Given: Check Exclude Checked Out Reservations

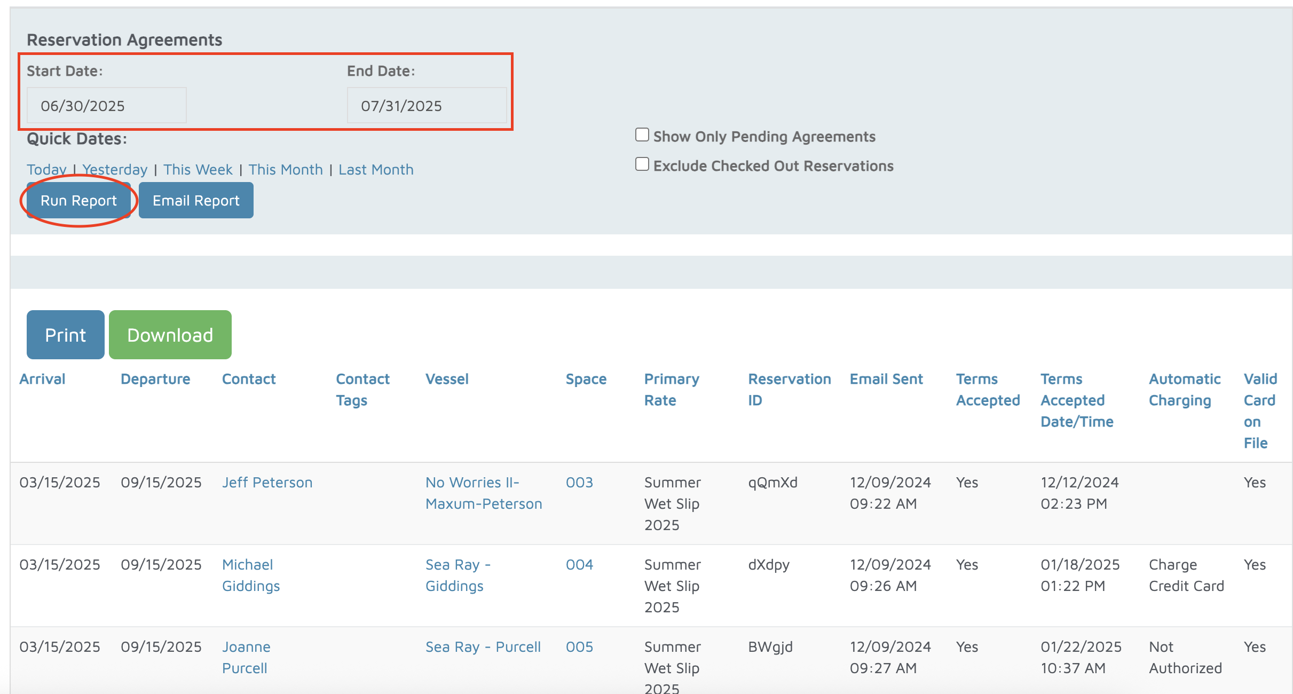Looking at the screenshot, I should (642, 164).
